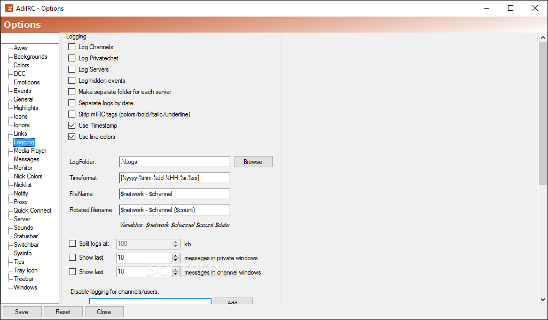Select Server category
The image size is (548, 320).
pos(22,219)
